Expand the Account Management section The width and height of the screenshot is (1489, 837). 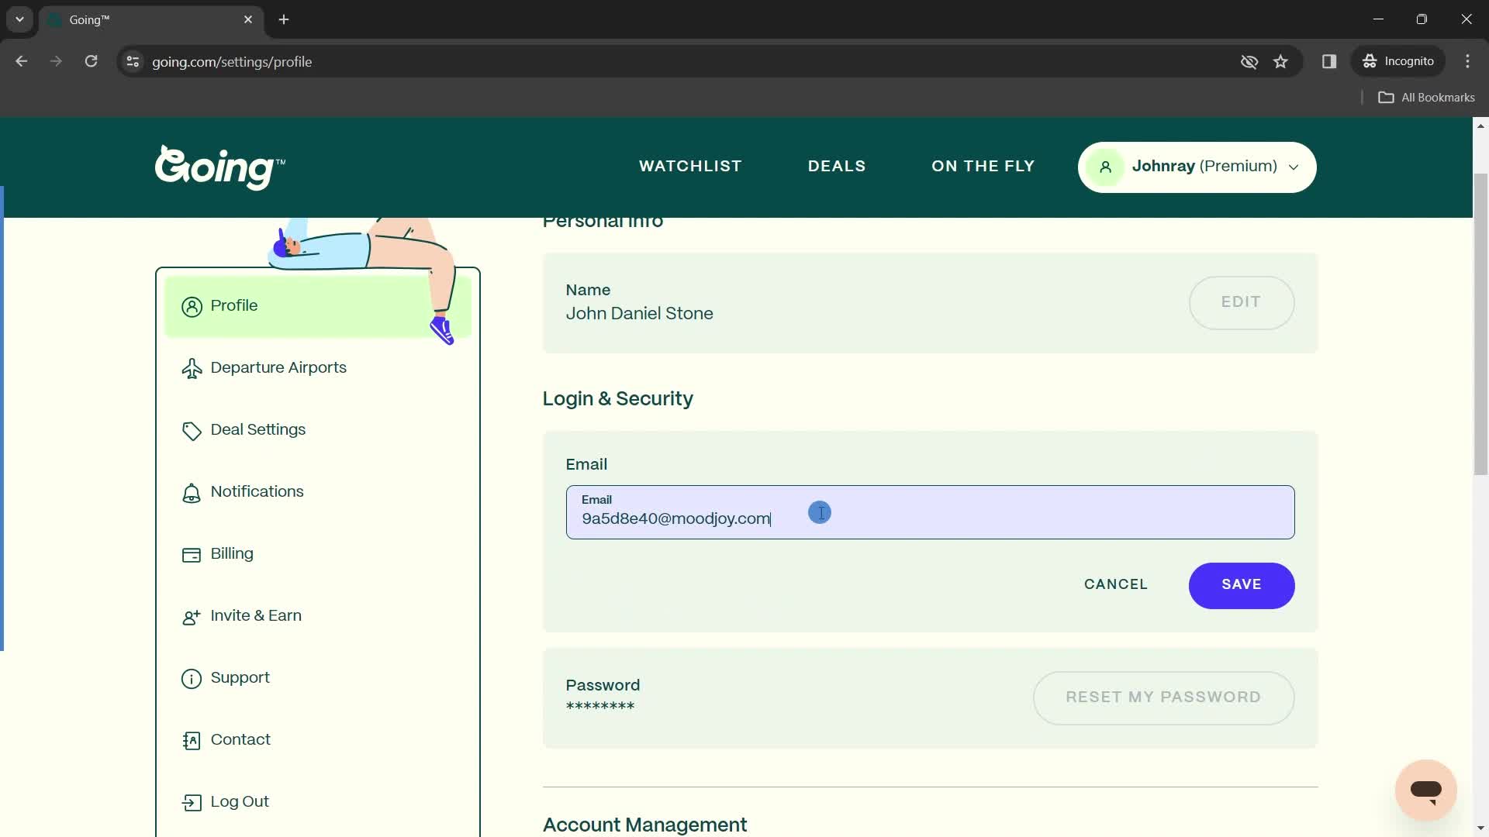pyautogui.click(x=645, y=825)
